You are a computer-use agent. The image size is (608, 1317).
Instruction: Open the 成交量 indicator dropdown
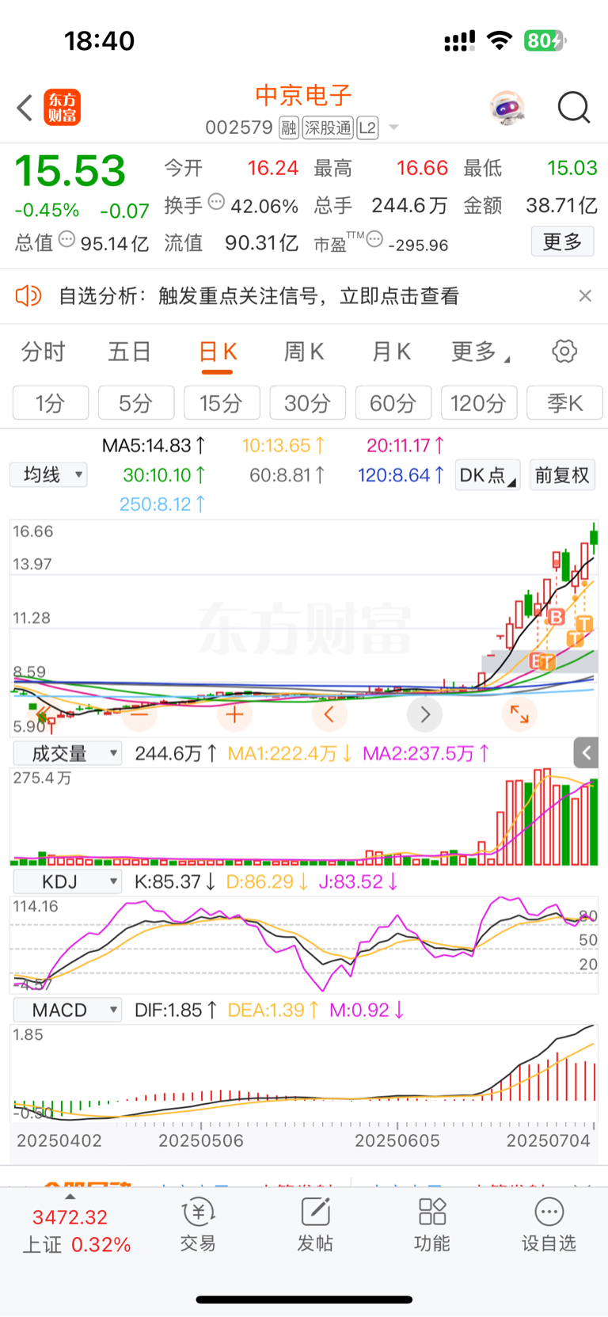pyautogui.click(x=67, y=753)
